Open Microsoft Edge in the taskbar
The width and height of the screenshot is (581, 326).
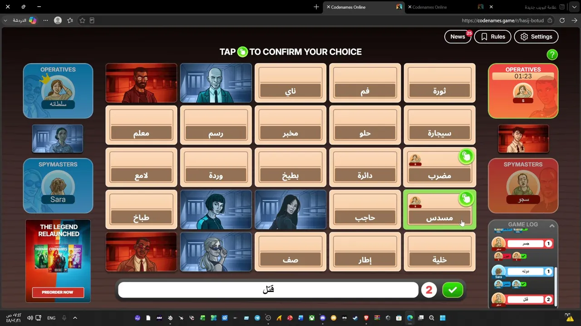[410, 318]
